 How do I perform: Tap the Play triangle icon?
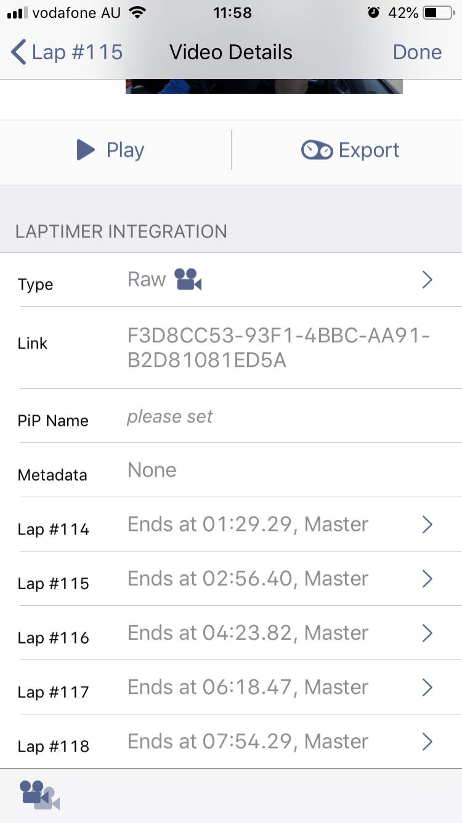coord(86,150)
